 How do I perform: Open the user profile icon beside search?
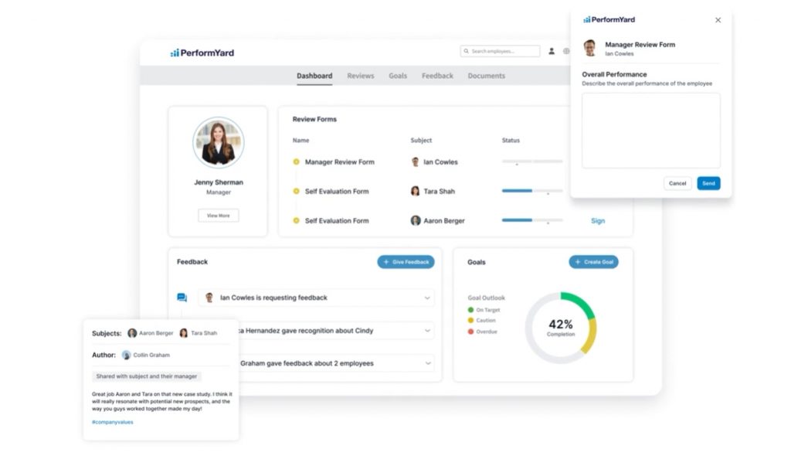pyautogui.click(x=552, y=51)
